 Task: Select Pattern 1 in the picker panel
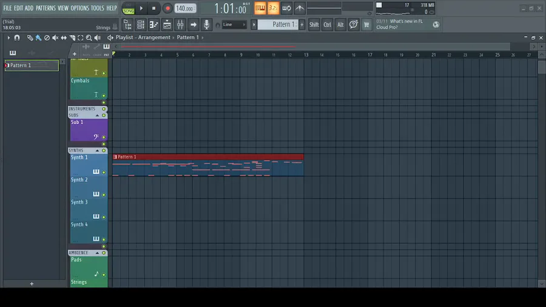(x=32, y=66)
